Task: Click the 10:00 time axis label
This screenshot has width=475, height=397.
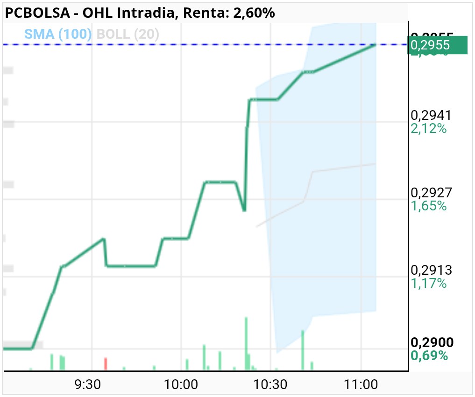Action: [181, 384]
